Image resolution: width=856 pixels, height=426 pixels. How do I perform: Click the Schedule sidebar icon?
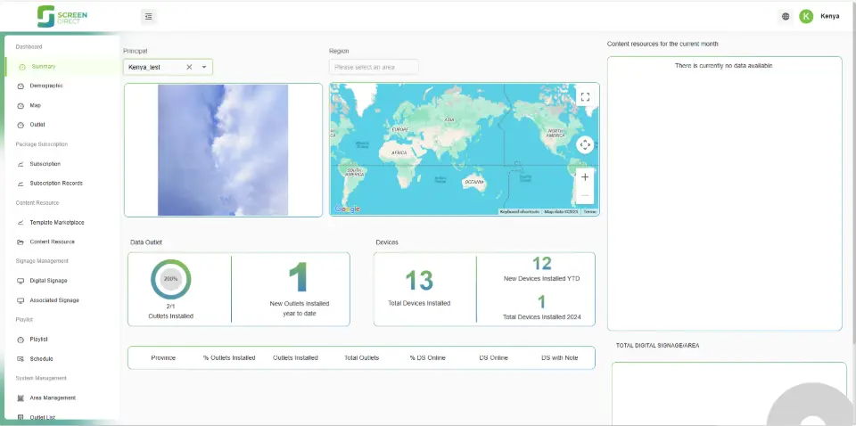21,359
